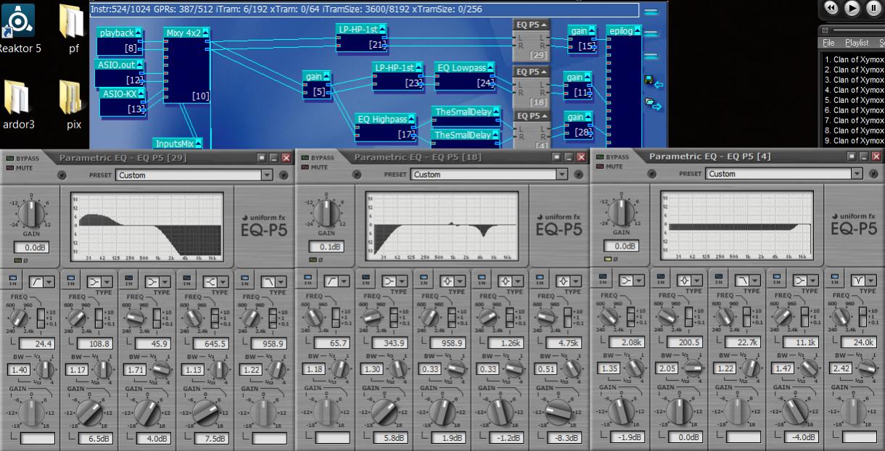Open the pf desktop folder
This screenshot has width=885, height=451.
click(x=72, y=28)
